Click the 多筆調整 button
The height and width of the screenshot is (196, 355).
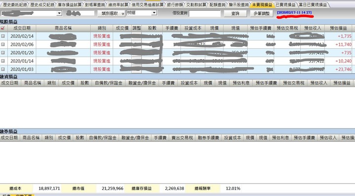(x=262, y=14)
